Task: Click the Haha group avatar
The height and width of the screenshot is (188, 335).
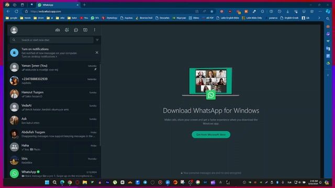Action: [14, 147]
